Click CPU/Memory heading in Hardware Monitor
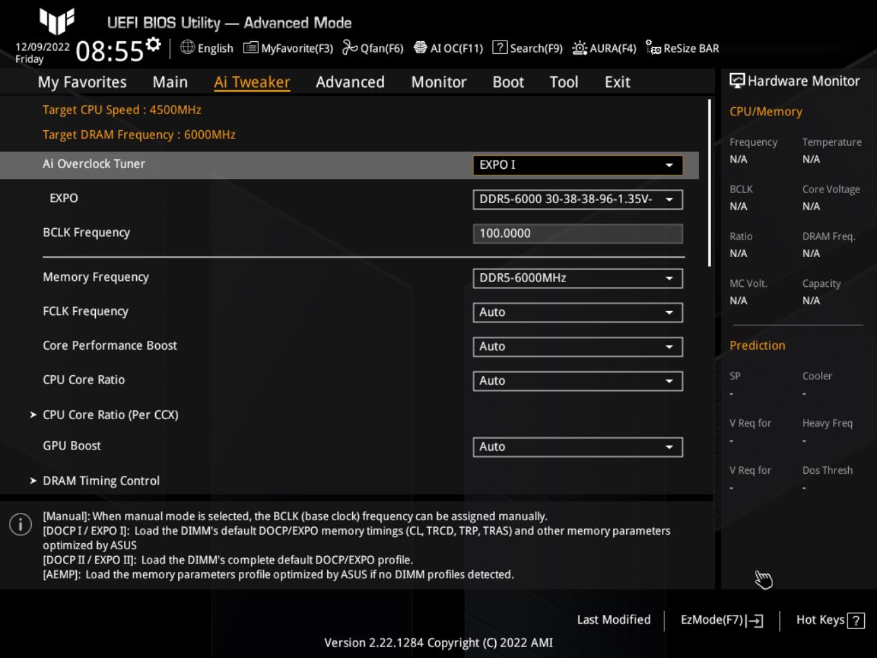The height and width of the screenshot is (658, 877). click(766, 112)
